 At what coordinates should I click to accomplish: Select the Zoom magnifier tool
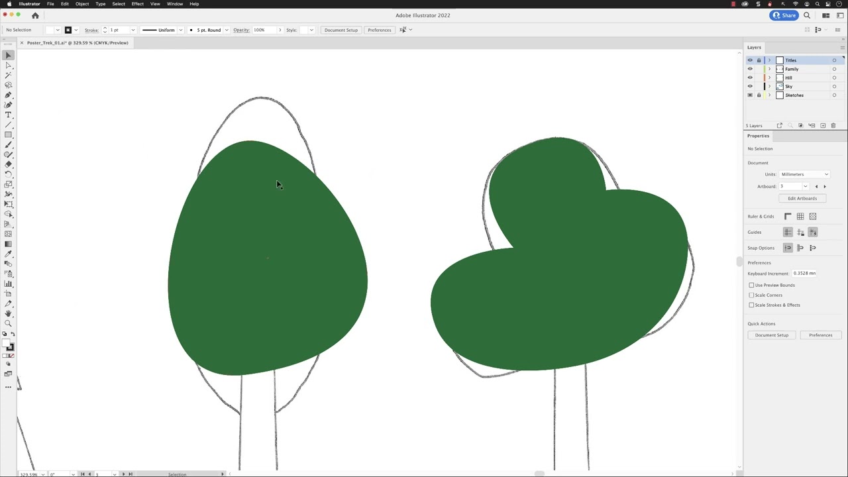pos(9,323)
